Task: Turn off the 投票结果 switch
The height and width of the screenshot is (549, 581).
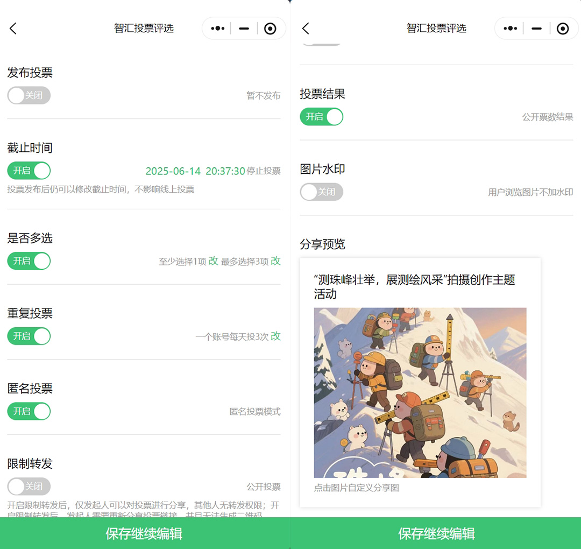Action: coord(321,116)
